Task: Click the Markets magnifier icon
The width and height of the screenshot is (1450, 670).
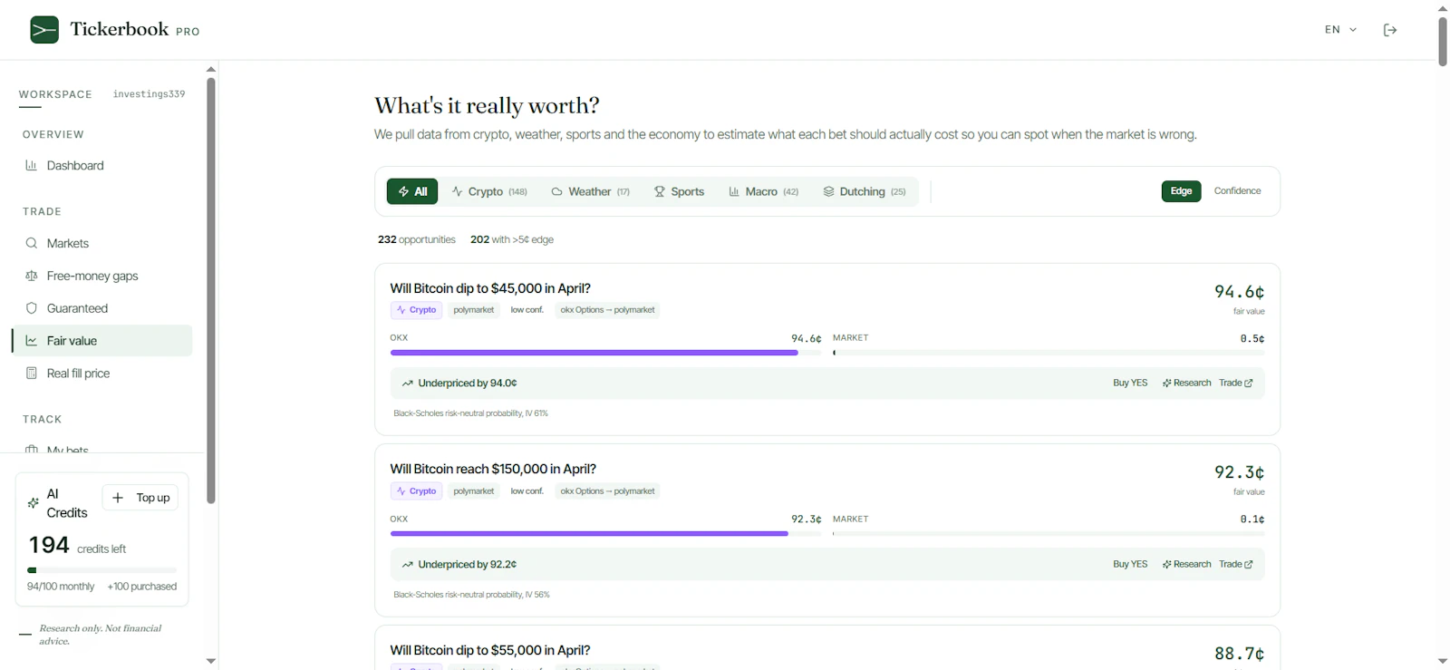Action: (x=32, y=243)
